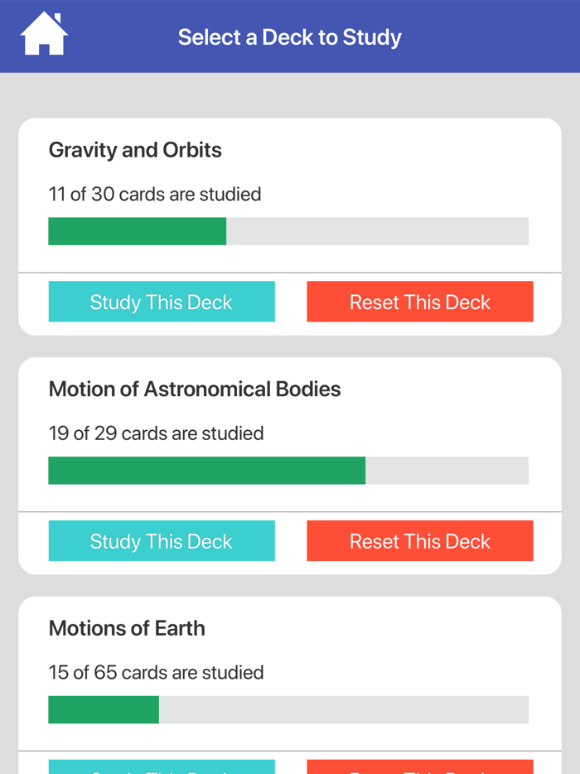Click the Motions of Earth progress bar
580x774 pixels.
click(288, 709)
